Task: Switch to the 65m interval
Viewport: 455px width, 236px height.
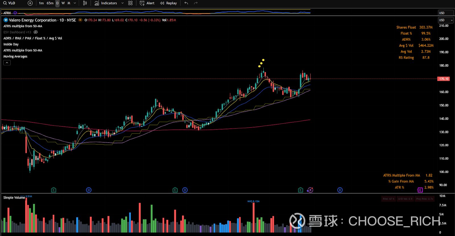Action: point(50,3)
